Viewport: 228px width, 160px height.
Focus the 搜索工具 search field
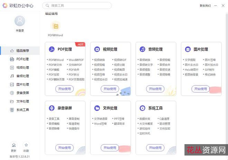click(x=77, y=6)
